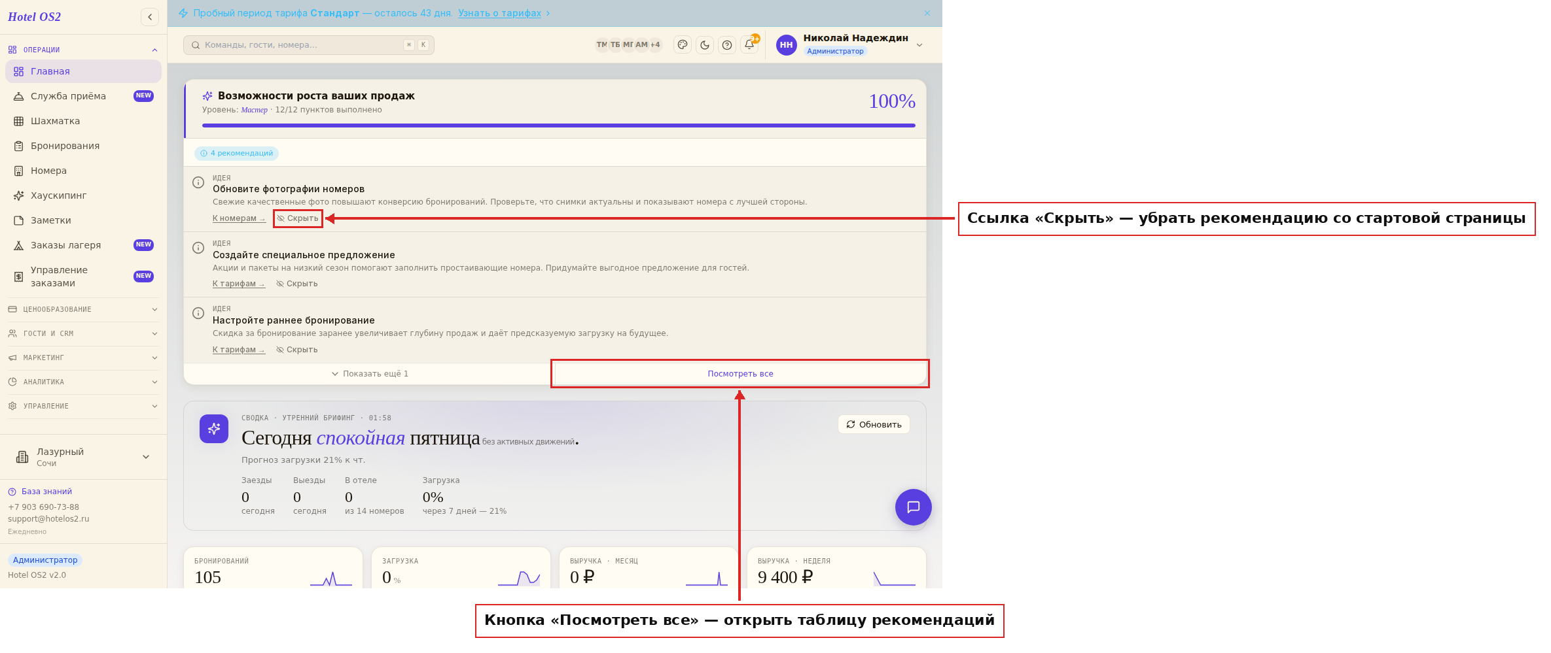Open the ВЫРУЧКА МЕСЯЦ stat card
Image resolution: width=1551 pixels, height=653 pixels.
[x=649, y=568]
